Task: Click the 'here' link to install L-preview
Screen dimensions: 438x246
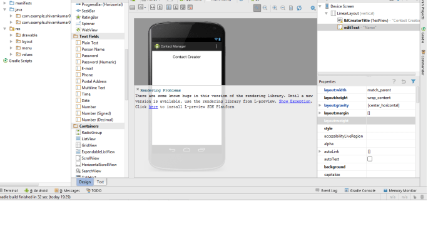Action: point(153,107)
